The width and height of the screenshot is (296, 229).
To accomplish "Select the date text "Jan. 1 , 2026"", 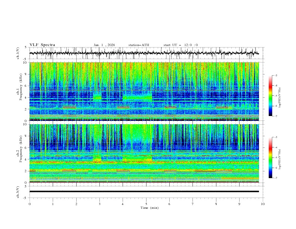I will pyautogui.click(x=104, y=45).
